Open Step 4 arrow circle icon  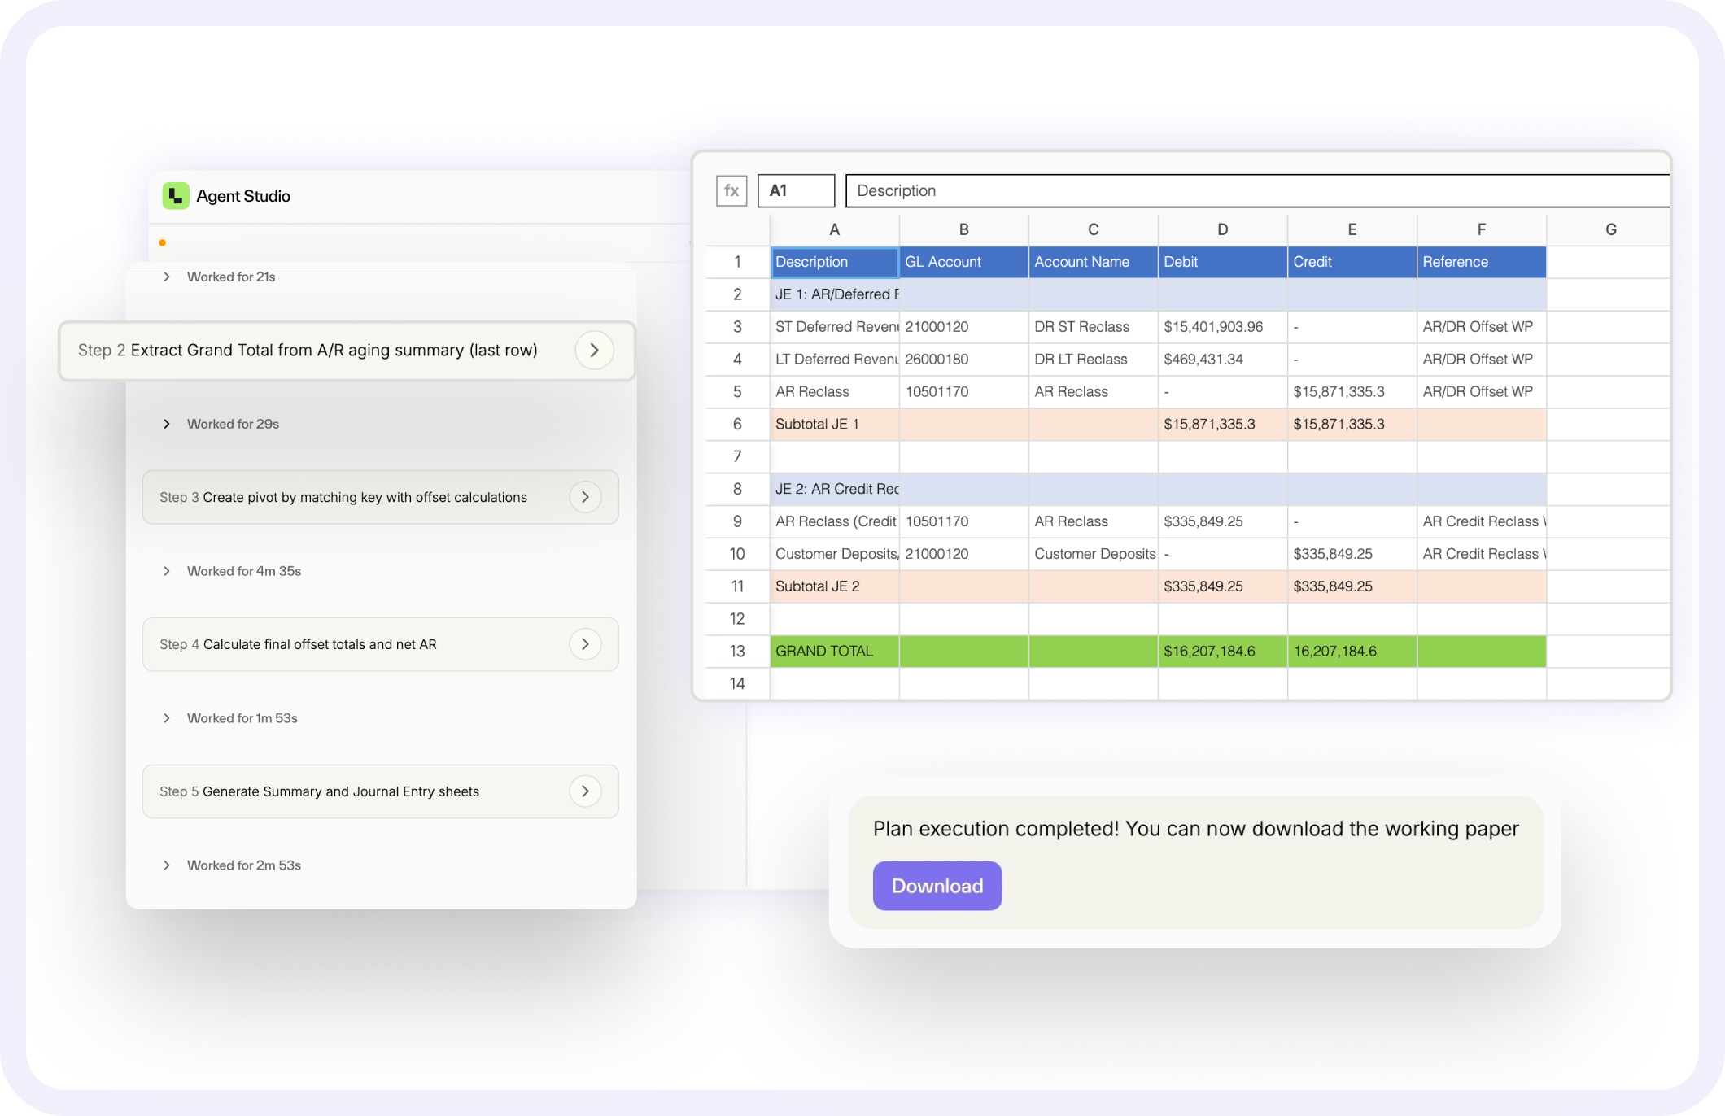[585, 644]
